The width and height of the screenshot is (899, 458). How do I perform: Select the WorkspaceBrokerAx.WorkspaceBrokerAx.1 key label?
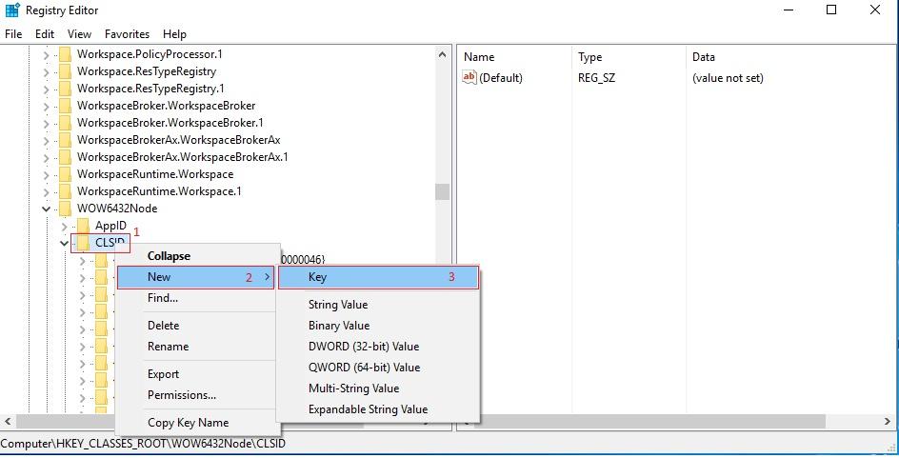tap(182, 157)
